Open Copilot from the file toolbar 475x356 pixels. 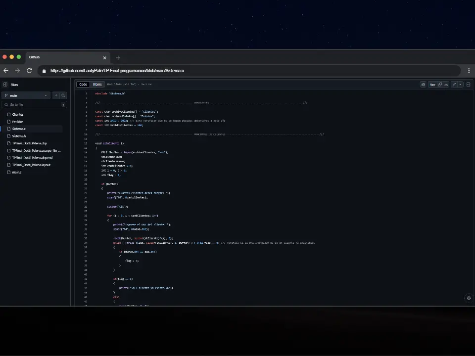coord(423,85)
